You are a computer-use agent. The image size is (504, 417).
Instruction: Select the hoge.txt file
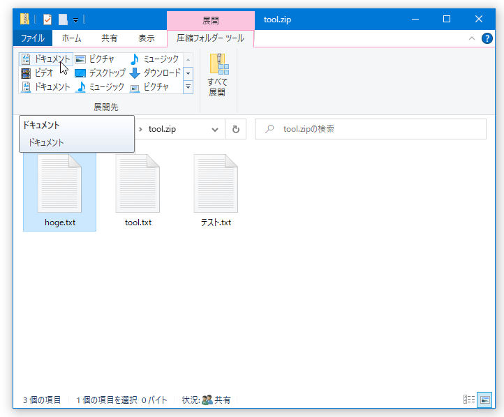coord(60,191)
